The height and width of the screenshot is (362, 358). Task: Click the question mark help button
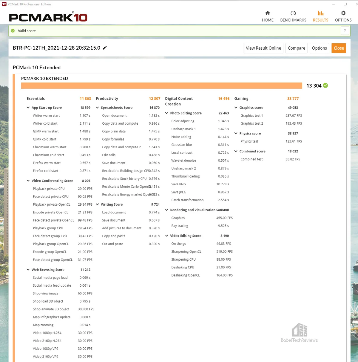click(345, 31)
